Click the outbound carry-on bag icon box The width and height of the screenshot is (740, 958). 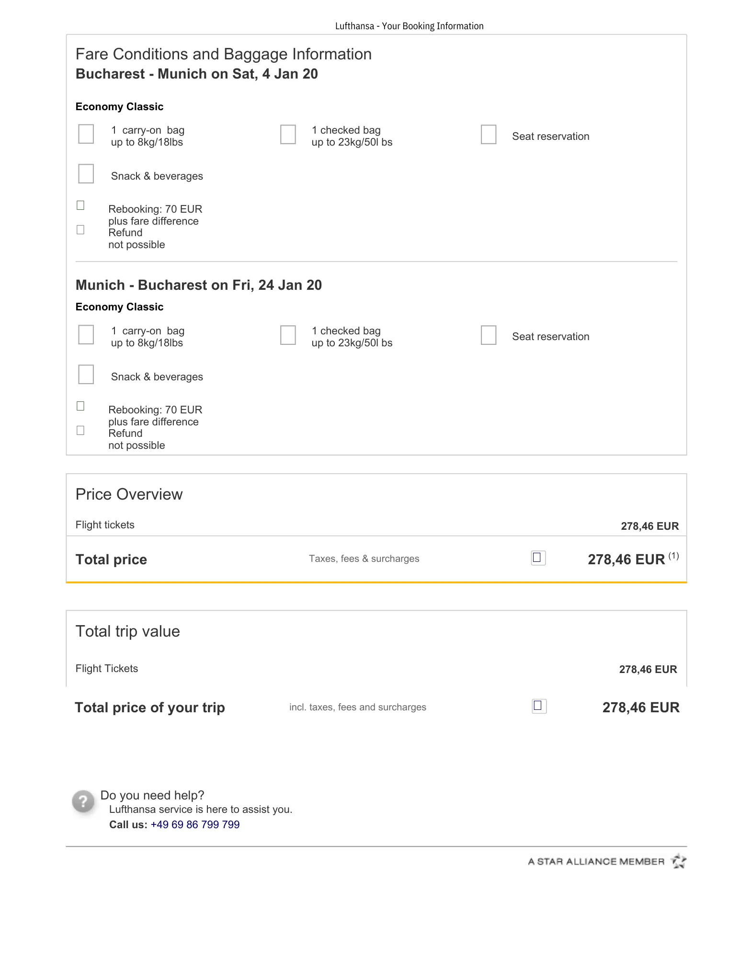tap(86, 134)
